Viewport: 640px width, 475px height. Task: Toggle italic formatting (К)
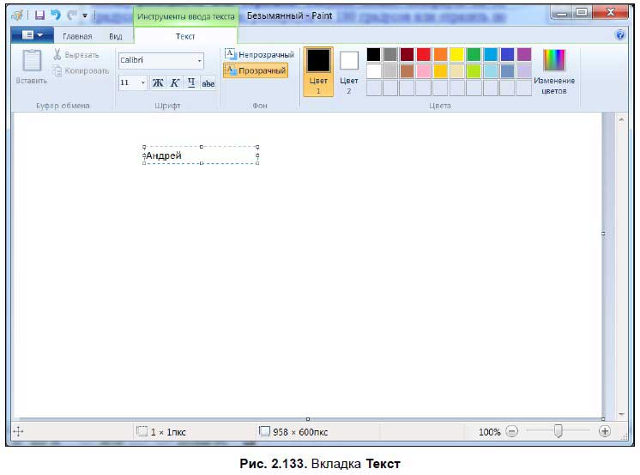coord(174,83)
